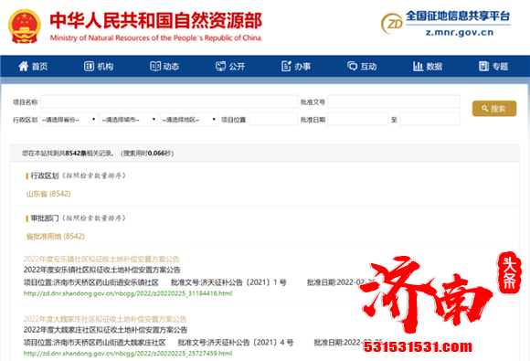Click the 专题 document icon
This screenshot has height=361, width=530.
(483, 66)
